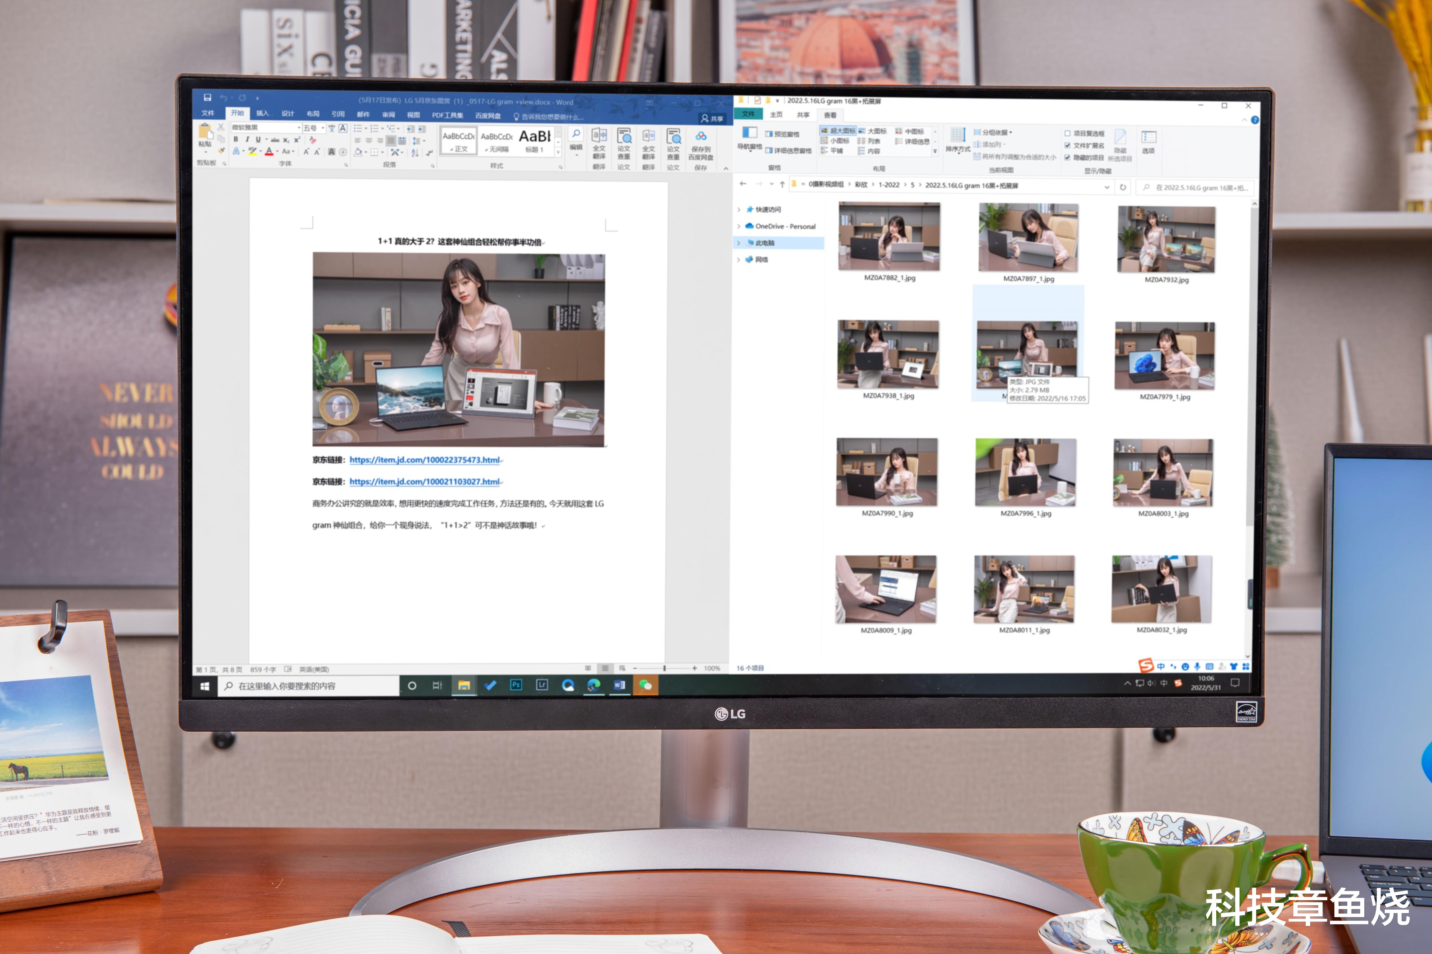
Task: Apply Underline formatting in Word ribbon
Action: point(257,139)
